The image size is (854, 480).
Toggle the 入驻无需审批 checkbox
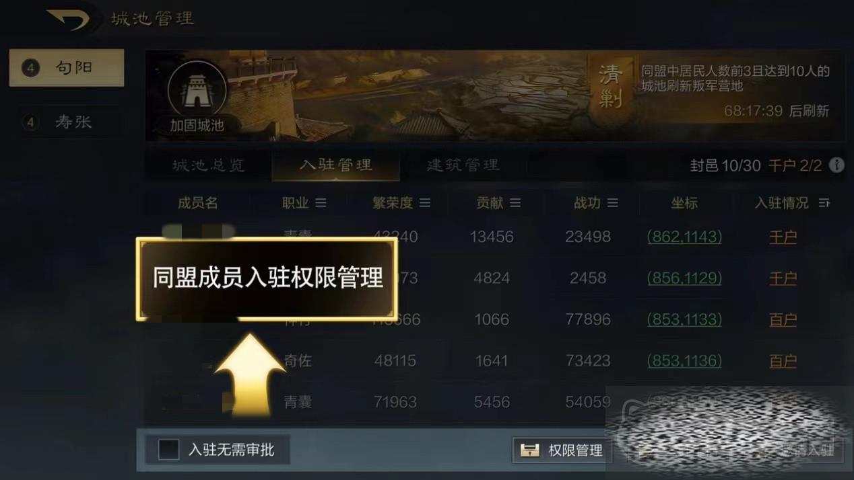[x=168, y=450]
